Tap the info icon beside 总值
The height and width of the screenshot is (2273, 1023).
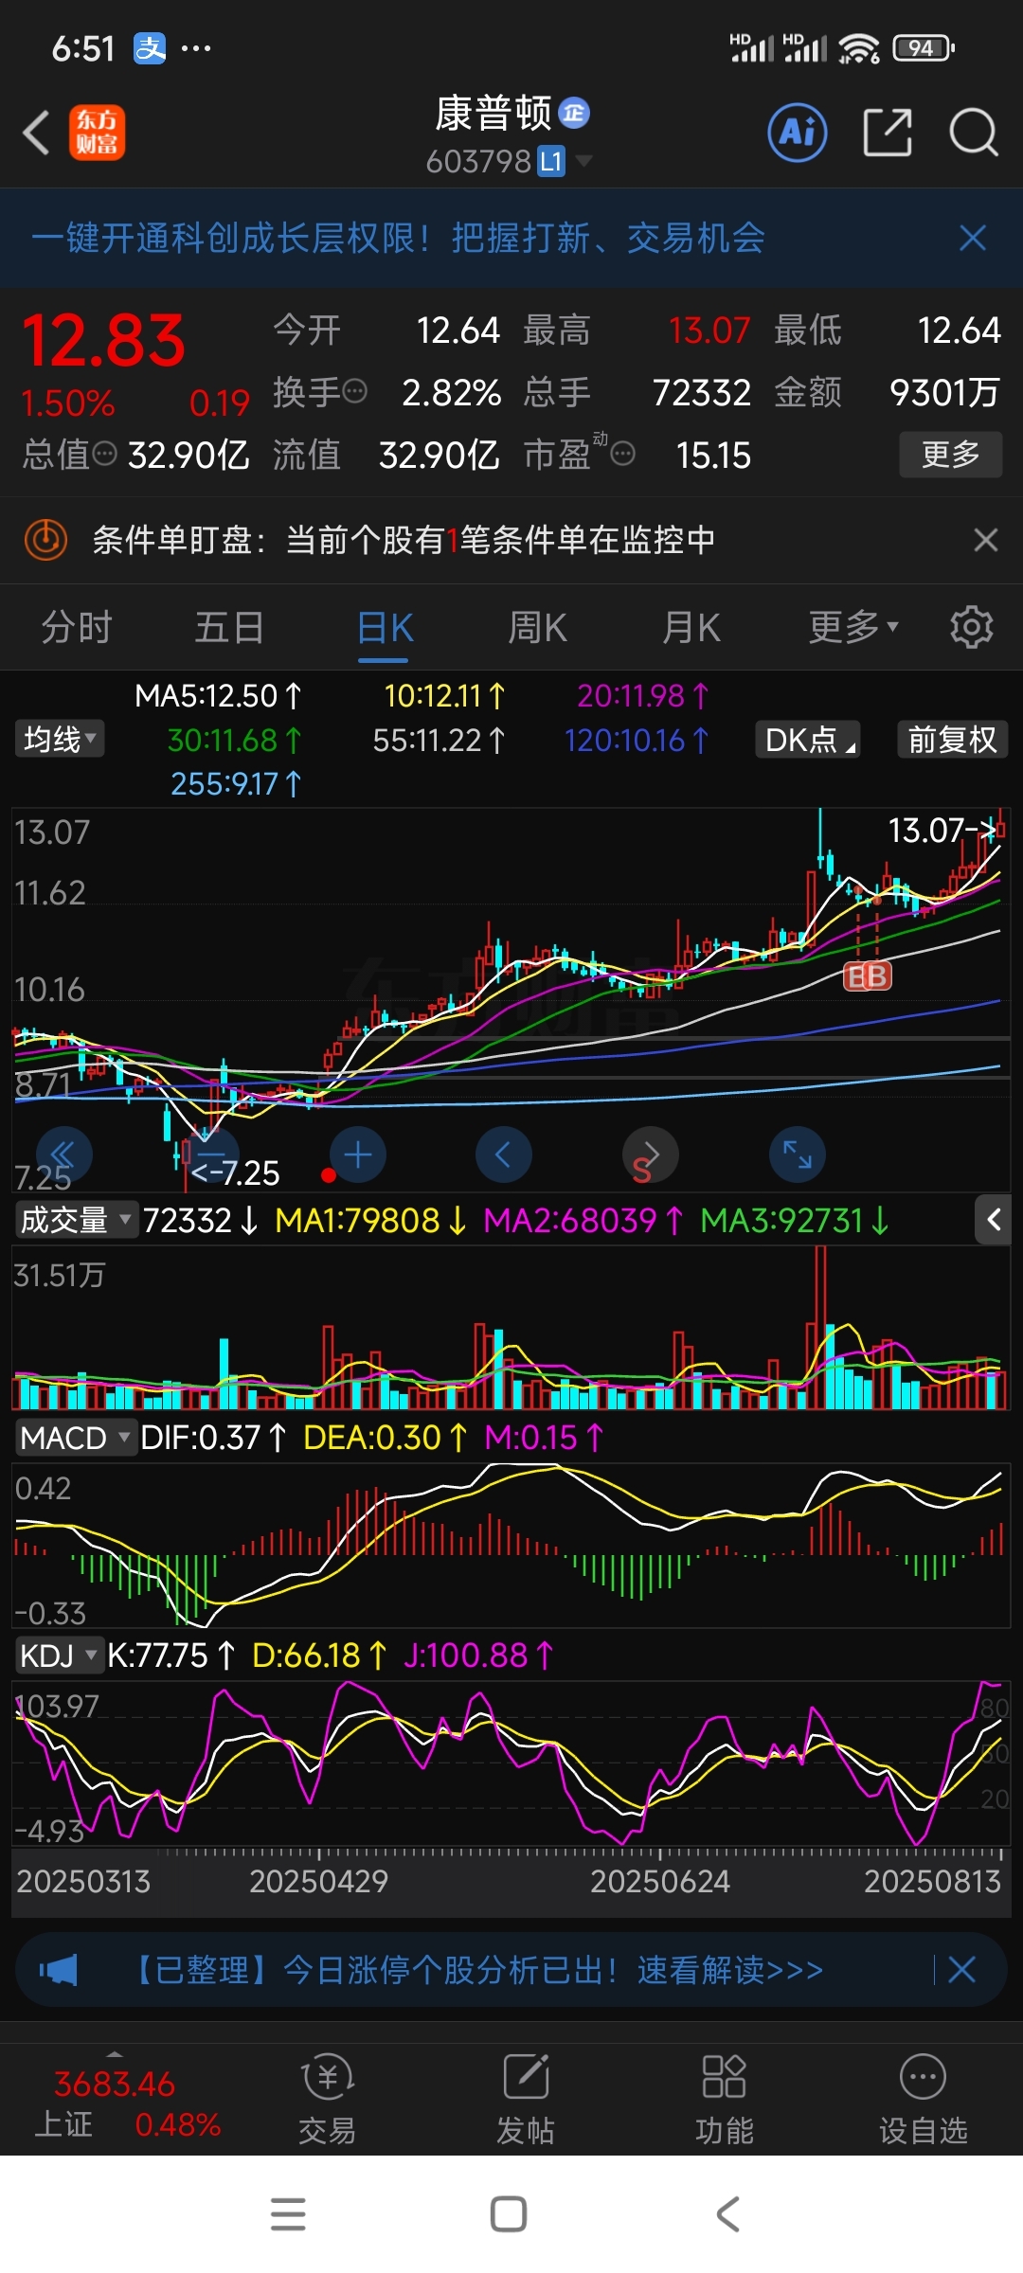pos(105,455)
